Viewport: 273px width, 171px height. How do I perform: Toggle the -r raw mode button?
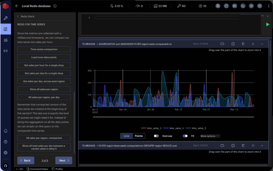pos(268,16)
